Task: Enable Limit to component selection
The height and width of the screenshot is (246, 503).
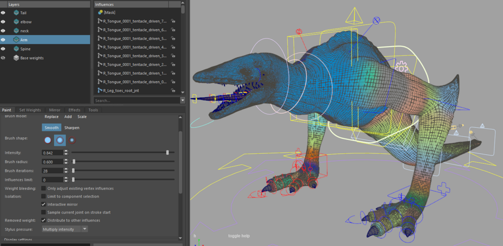Action: (44, 196)
